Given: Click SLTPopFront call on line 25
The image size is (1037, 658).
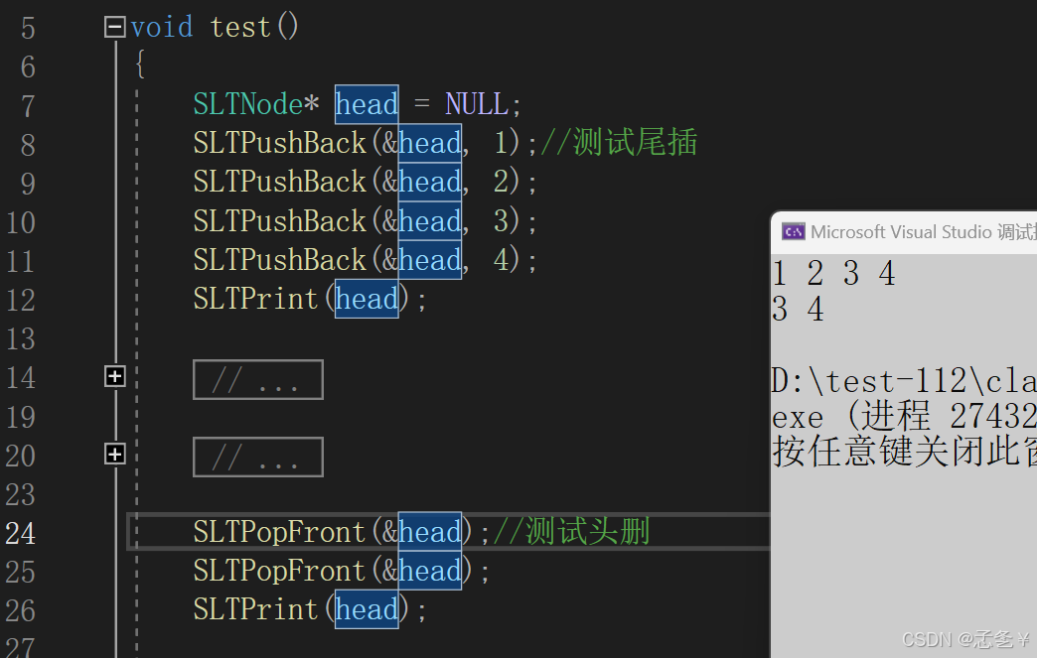Looking at the screenshot, I should [279, 571].
